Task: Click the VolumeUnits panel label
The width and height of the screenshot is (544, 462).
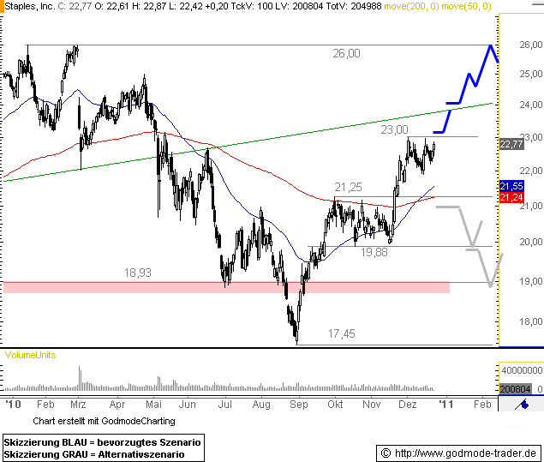Action: pyautogui.click(x=30, y=355)
